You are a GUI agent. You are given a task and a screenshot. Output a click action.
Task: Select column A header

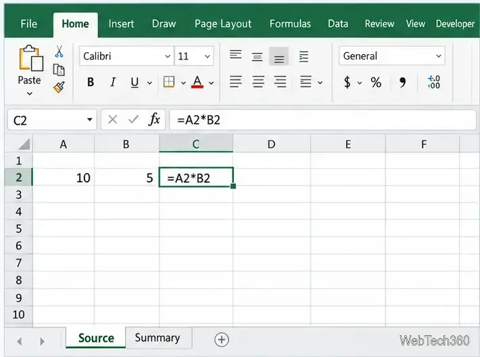[64, 144]
